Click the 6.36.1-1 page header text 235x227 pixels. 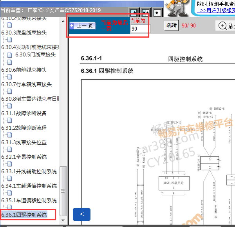(x=91, y=58)
